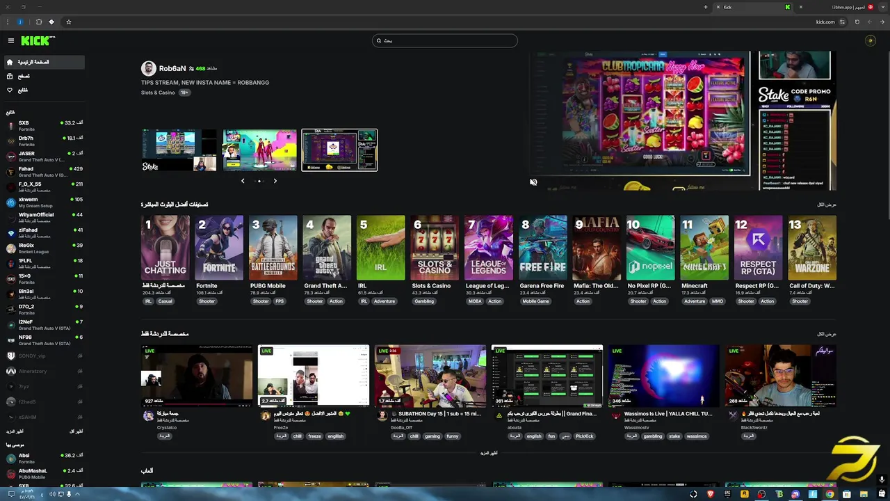Open JASER channel in sidebar
Viewport: 890px width, 501px height.
(44, 157)
